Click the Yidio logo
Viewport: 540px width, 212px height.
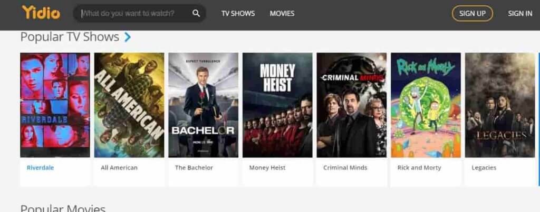point(41,13)
